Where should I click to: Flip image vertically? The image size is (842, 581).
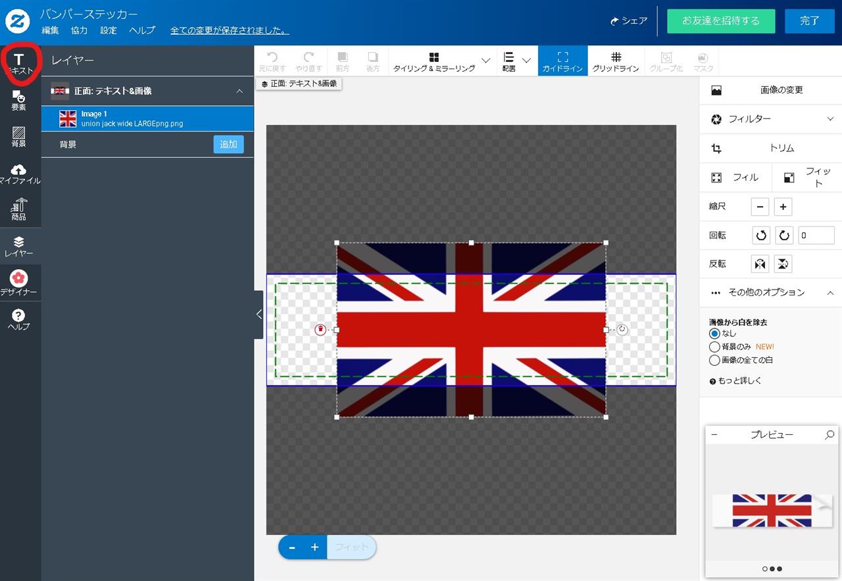(x=783, y=264)
